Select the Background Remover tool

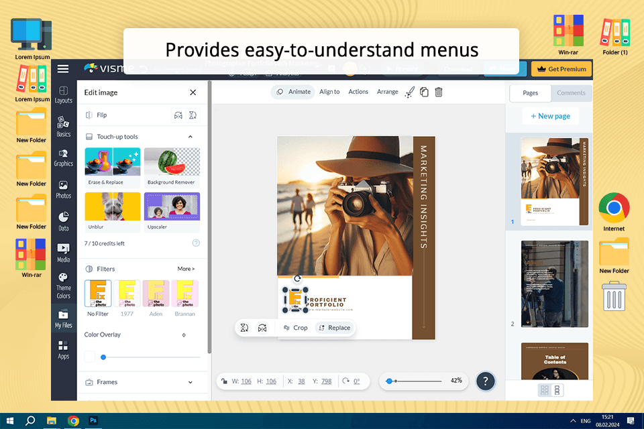pyautogui.click(x=172, y=167)
